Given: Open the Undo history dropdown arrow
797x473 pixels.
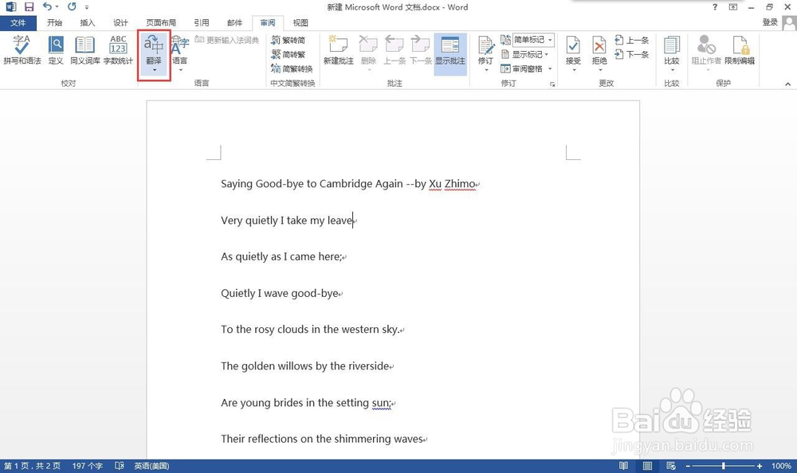Looking at the screenshot, I should [57, 7].
